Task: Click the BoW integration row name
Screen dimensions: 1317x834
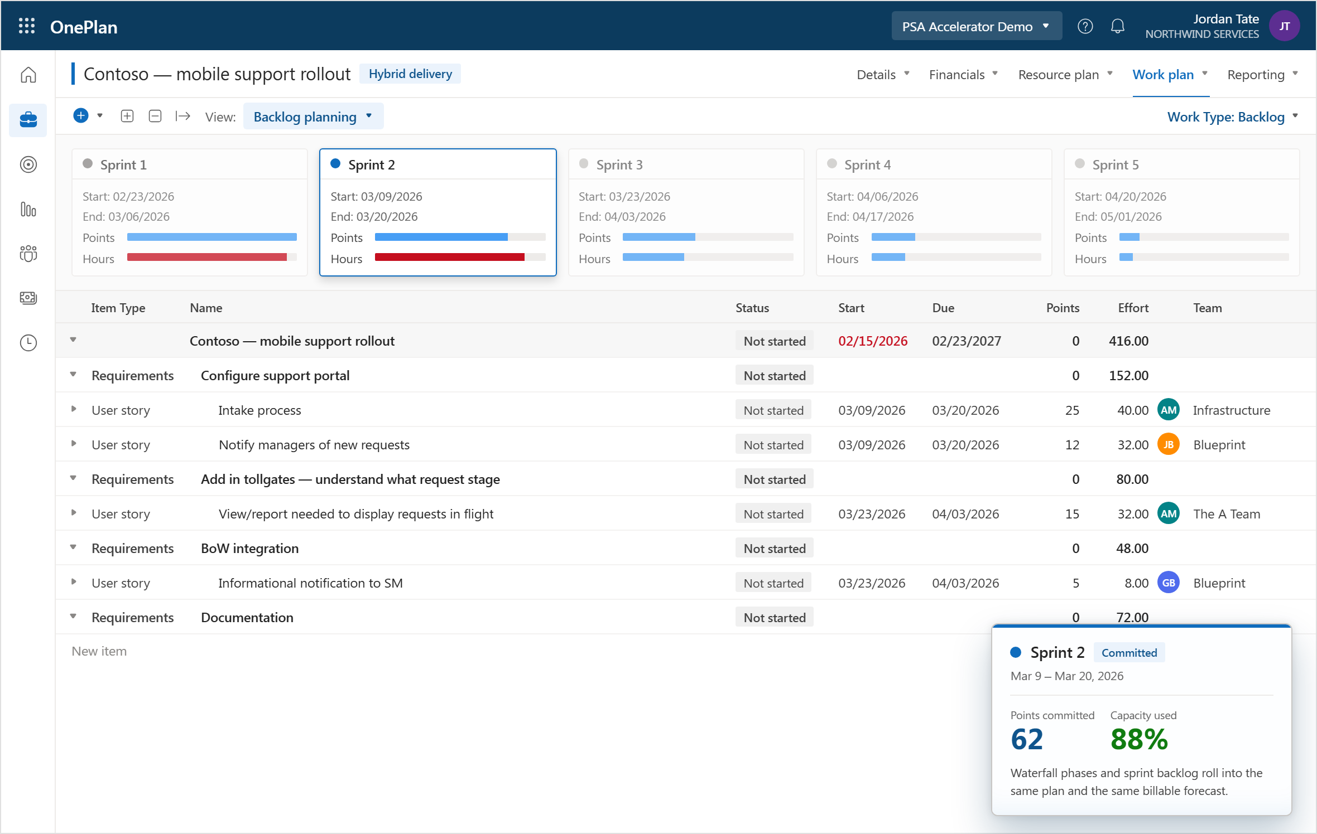Action: (249, 548)
